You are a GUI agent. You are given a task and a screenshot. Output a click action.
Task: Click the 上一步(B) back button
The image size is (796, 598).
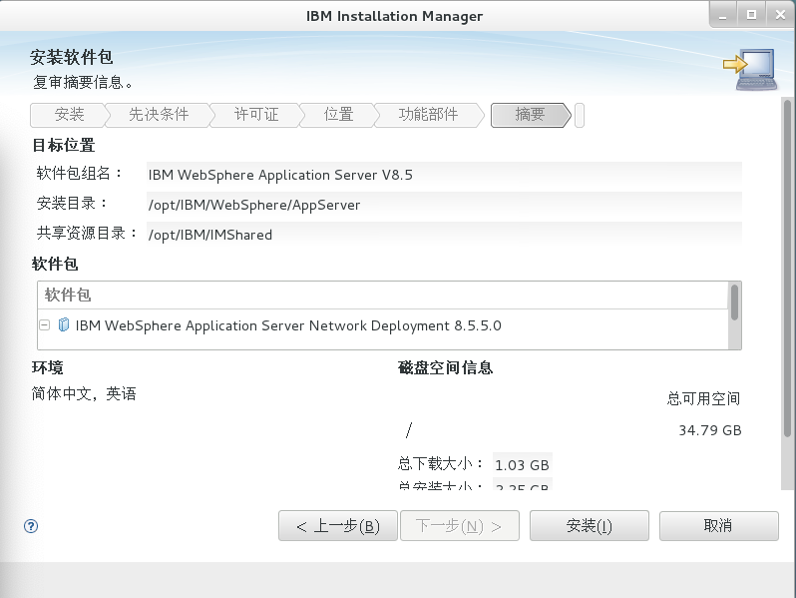click(337, 526)
